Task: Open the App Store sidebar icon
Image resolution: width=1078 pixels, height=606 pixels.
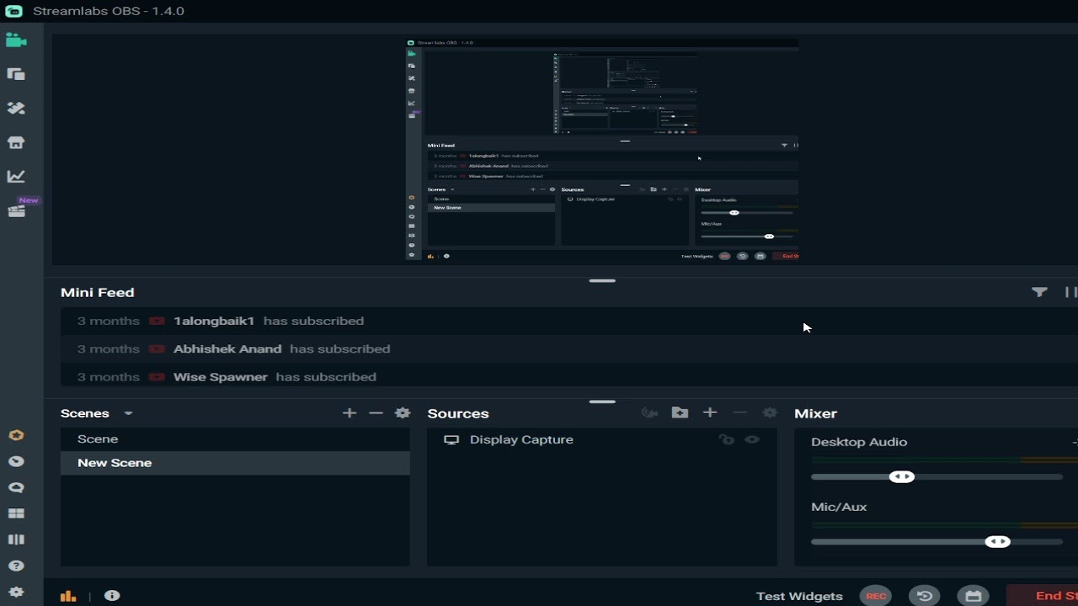Action: [16, 142]
